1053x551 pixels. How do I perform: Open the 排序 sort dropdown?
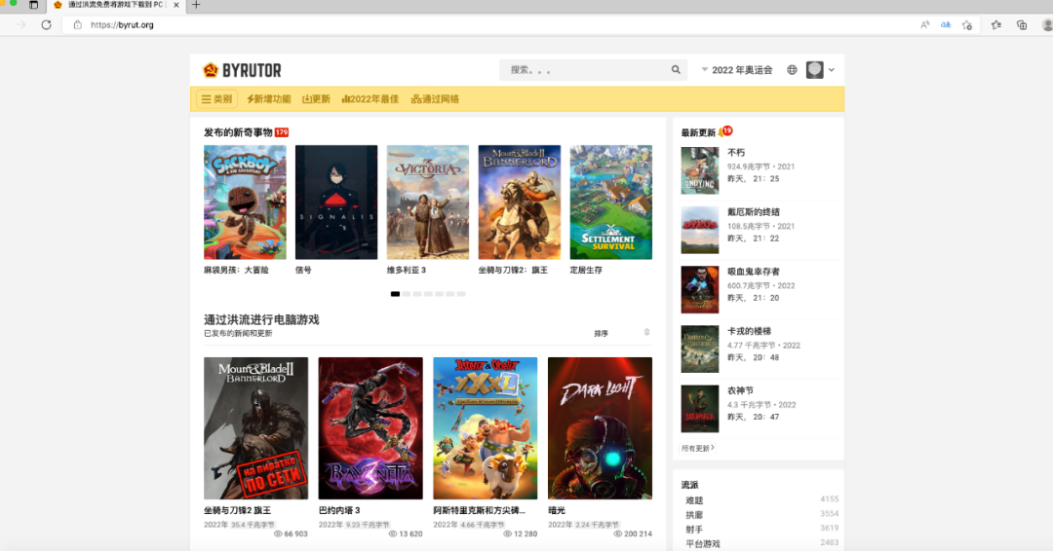pos(622,333)
